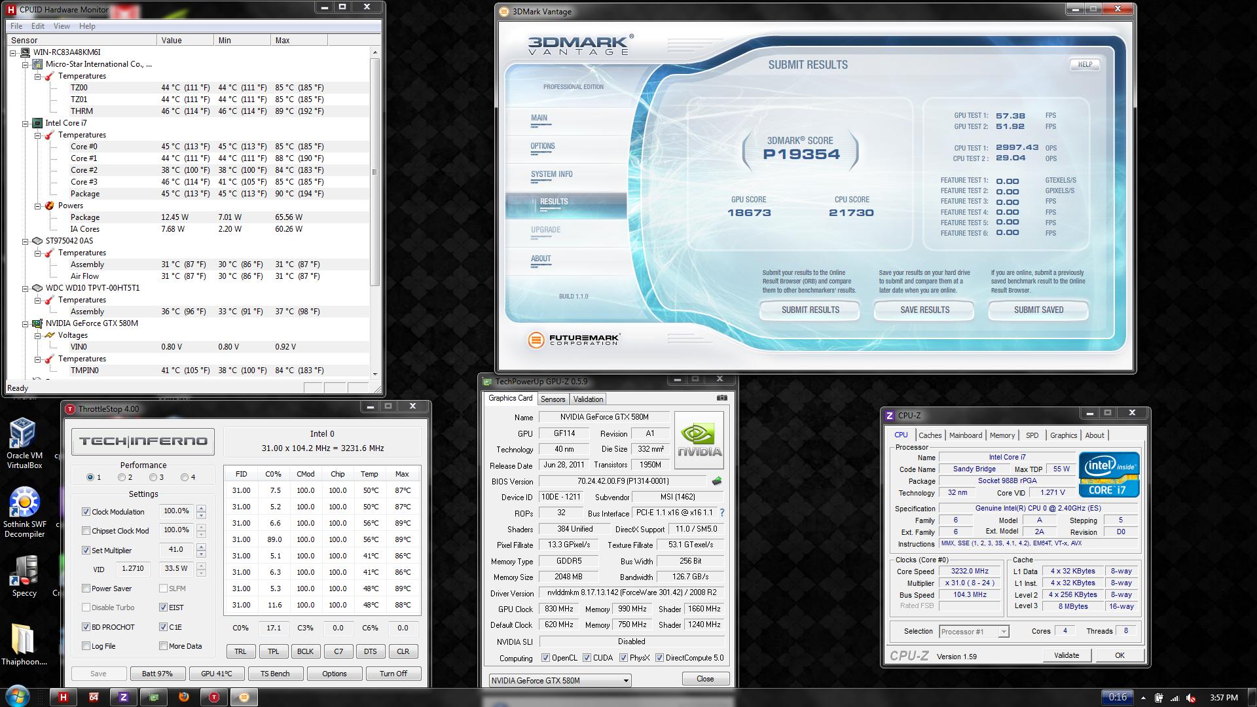Open Oracle VM VirtualBox desktop icon
This screenshot has width=1257, height=707.
coord(24,444)
